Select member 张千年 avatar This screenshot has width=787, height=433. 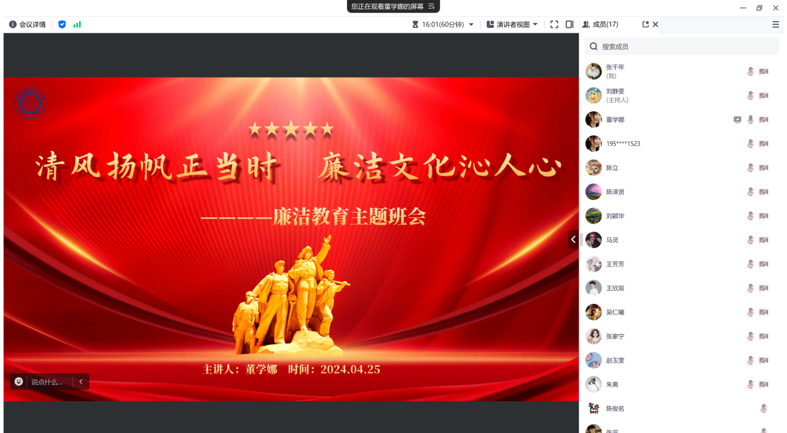tap(594, 71)
